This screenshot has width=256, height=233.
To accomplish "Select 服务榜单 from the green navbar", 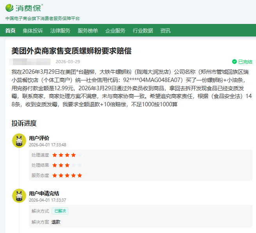I will pos(88,31).
